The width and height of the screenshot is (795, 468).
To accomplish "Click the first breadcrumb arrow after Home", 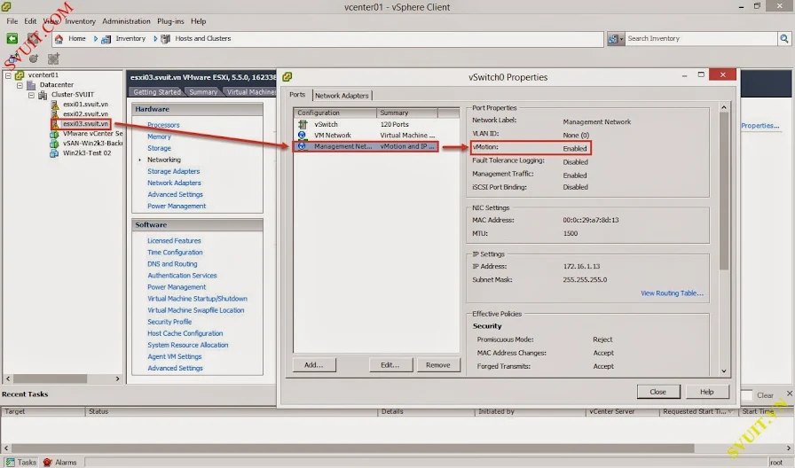I will click(x=95, y=39).
